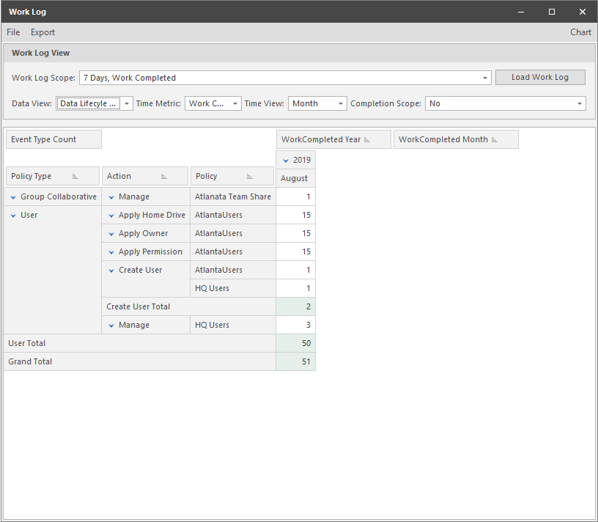Open the Chart view

click(580, 32)
